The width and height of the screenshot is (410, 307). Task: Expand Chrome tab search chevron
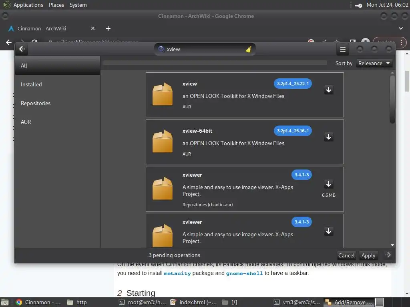[400, 28]
